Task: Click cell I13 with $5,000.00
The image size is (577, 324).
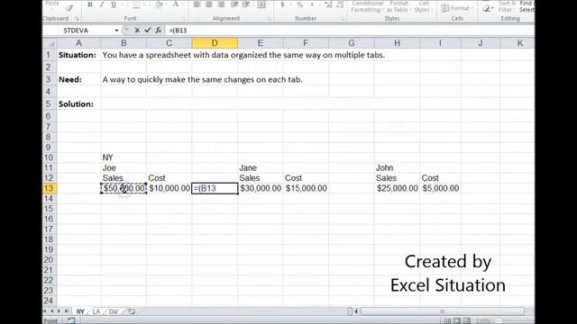Action: tap(441, 188)
